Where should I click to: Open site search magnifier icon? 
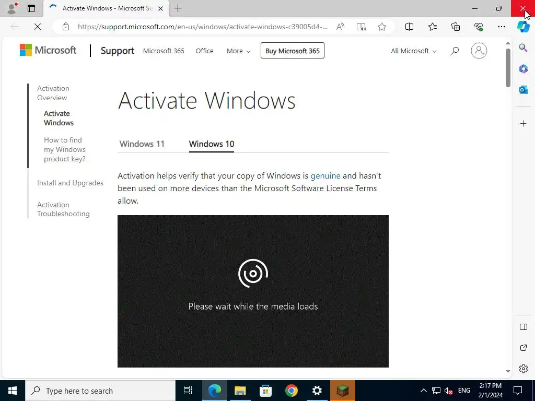tap(454, 51)
